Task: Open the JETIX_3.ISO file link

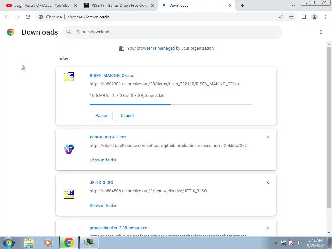Action: tap(101, 182)
